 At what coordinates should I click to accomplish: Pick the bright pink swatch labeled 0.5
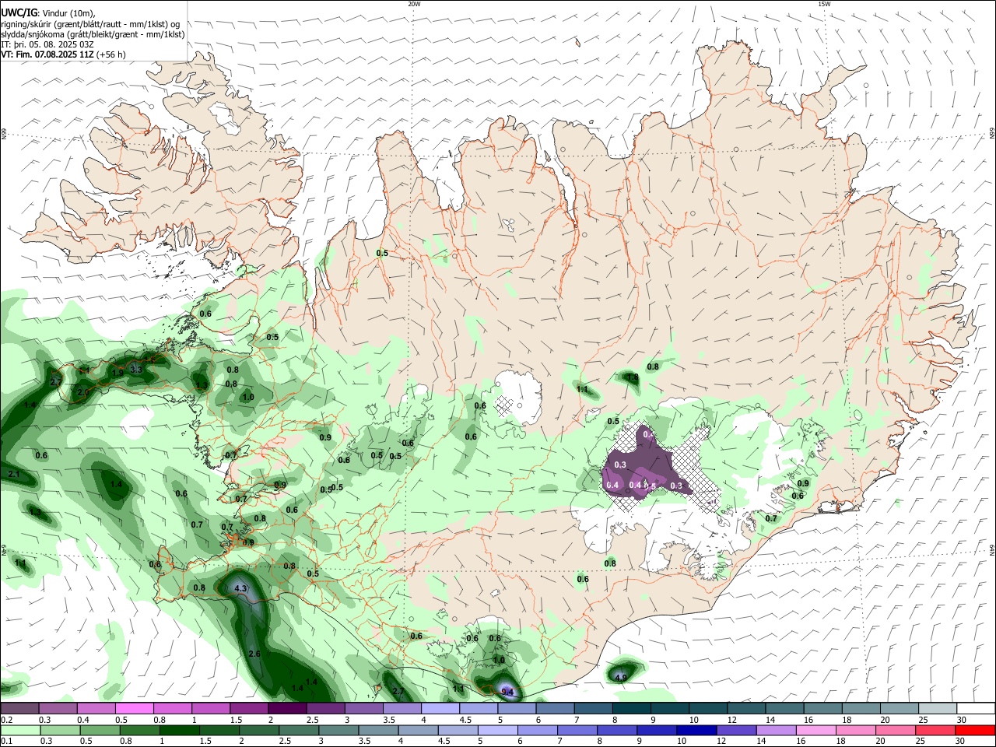tap(135, 708)
